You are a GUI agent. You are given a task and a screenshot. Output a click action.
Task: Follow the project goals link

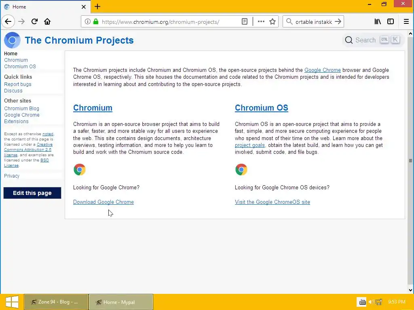(250, 145)
